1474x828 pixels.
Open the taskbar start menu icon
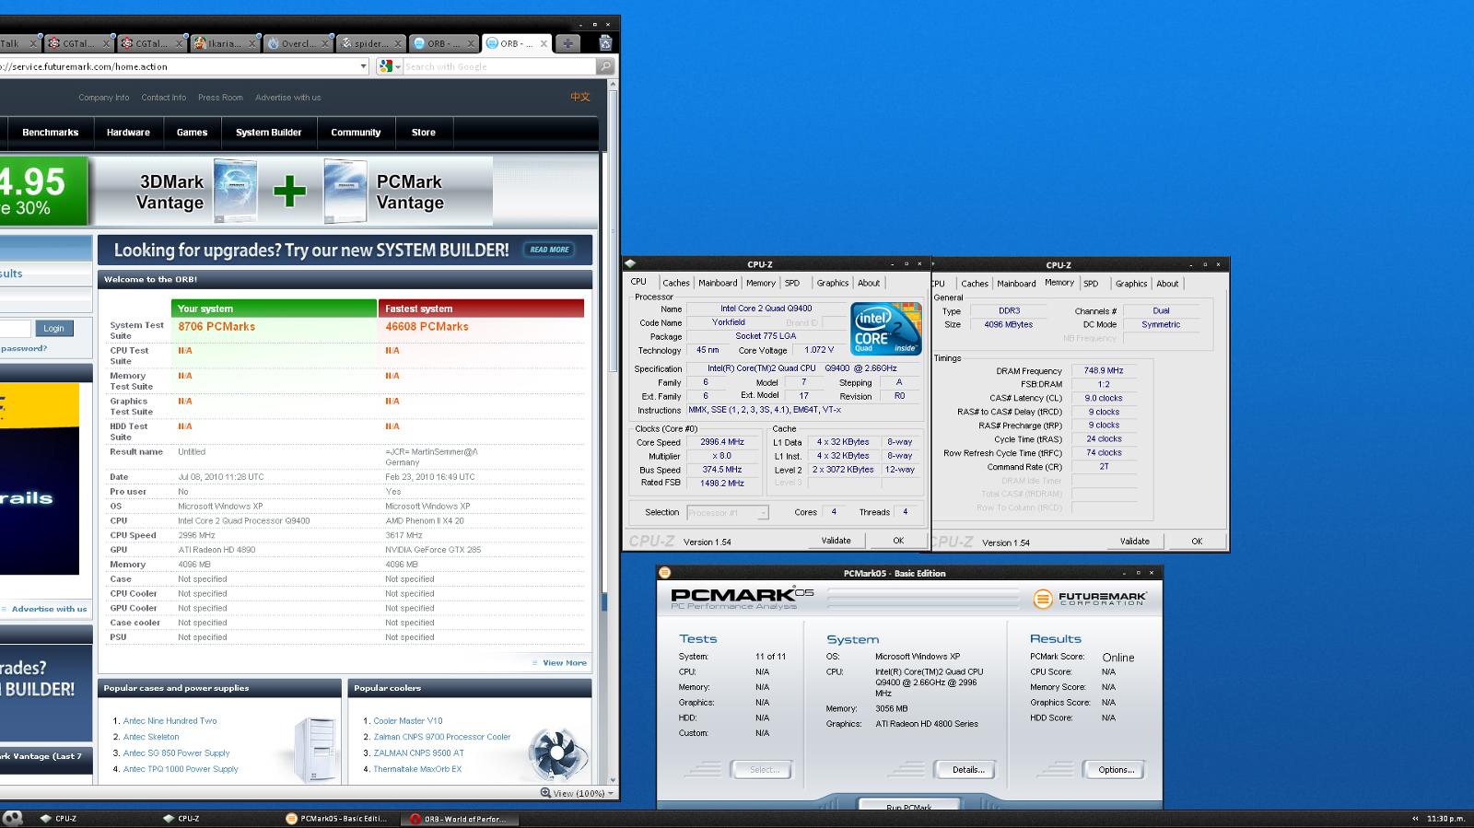click(12, 818)
